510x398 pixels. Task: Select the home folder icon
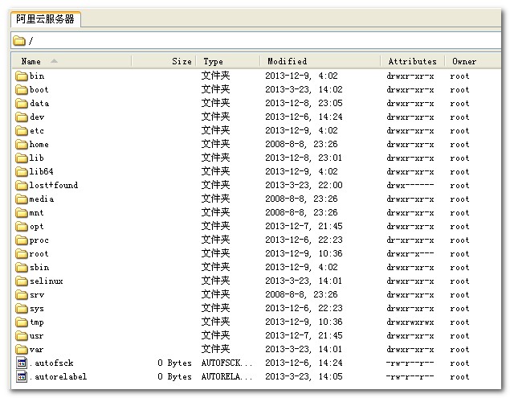22,144
